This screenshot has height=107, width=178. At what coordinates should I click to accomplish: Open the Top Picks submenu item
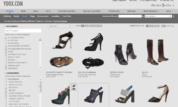click(x=67, y=16)
